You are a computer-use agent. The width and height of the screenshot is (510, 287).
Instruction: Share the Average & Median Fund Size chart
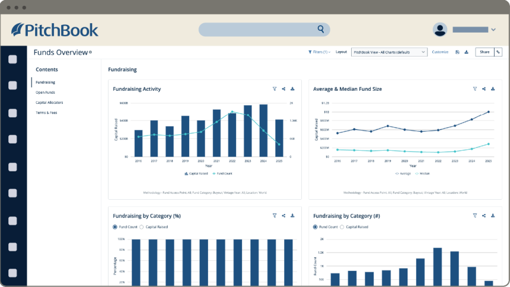point(484,89)
